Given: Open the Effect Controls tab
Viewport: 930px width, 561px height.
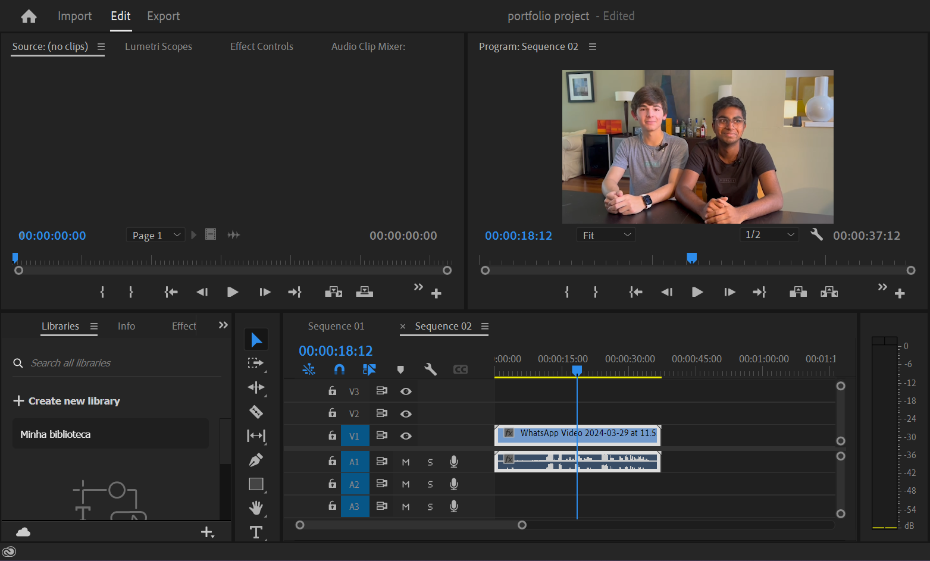Looking at the screenshot, I should click(x=262, y=46).
